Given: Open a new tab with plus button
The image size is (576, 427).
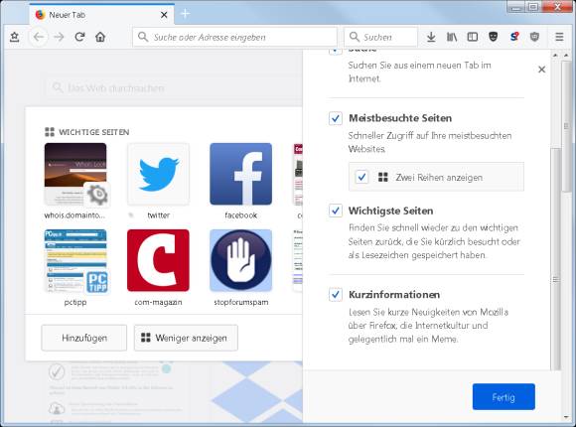Looking at the screenshot, I should click(x=186, y=14).
